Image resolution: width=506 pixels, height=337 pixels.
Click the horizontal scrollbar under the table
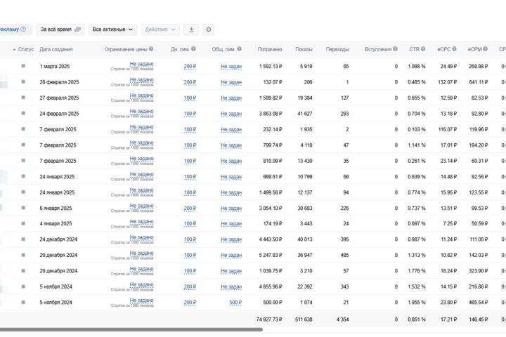(131, 329)
